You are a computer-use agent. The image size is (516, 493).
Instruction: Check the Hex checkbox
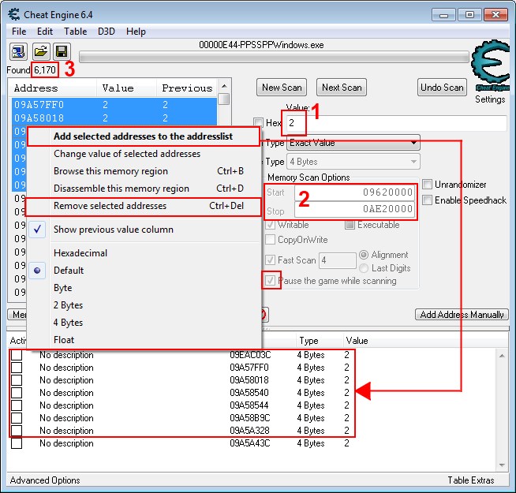[258, 123]
